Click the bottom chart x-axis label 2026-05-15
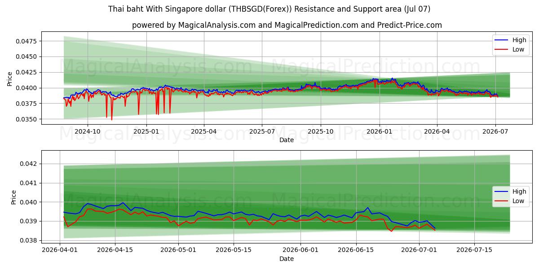This screenshot has width=539, height=269. click(x=234, y=251)
